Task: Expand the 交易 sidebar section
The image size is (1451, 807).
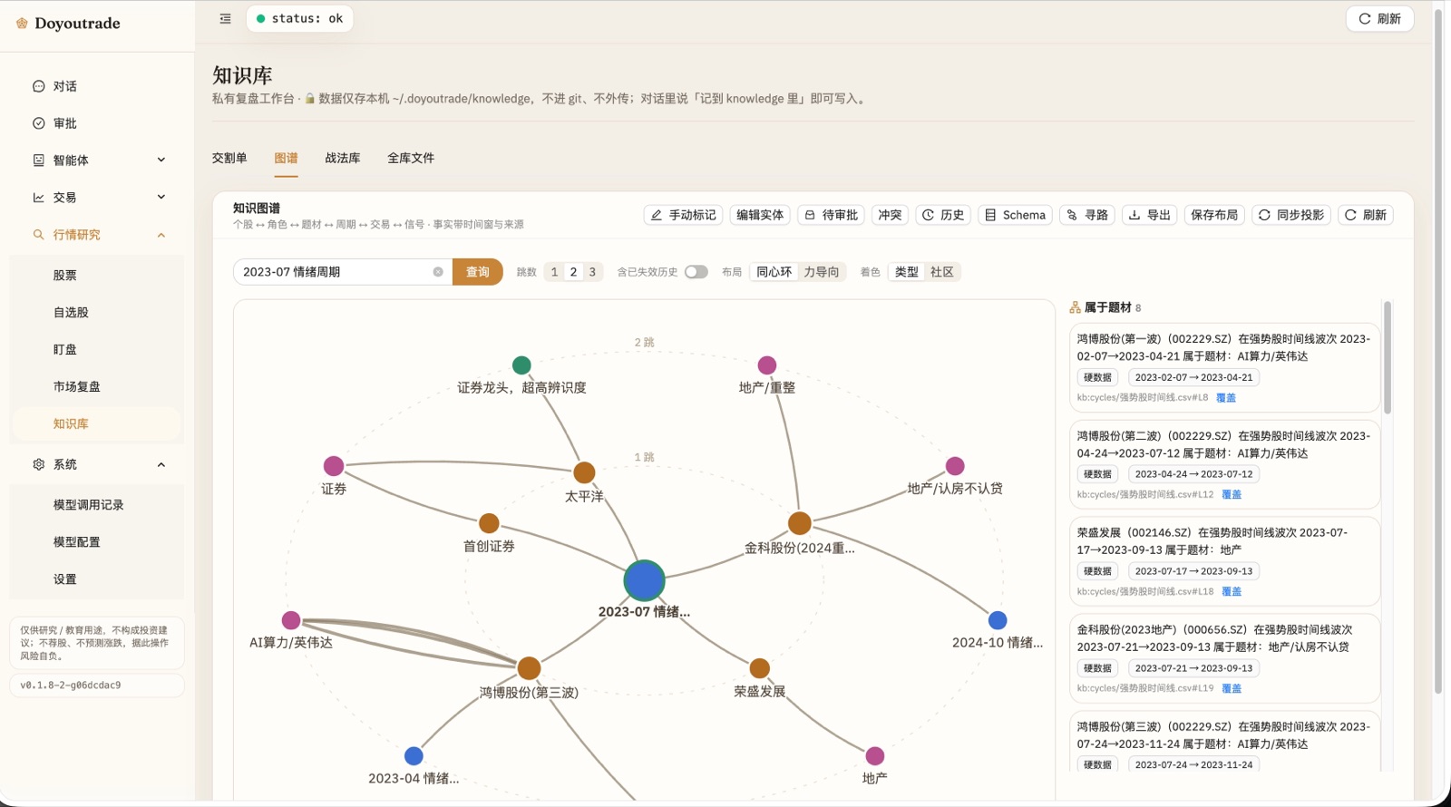Action: tap(161, 198)
